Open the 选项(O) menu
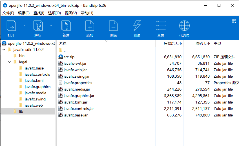This screenshot has width=239, height=146. [x=54, y=13]
